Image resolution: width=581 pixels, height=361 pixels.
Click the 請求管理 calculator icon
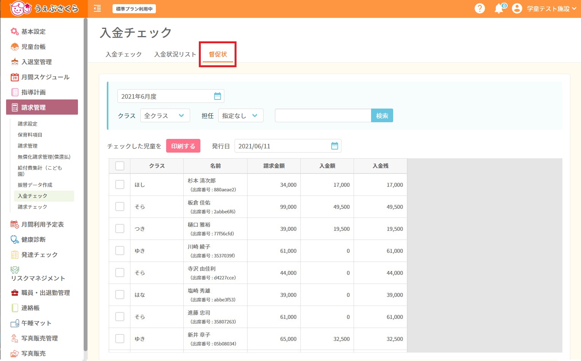15,107
